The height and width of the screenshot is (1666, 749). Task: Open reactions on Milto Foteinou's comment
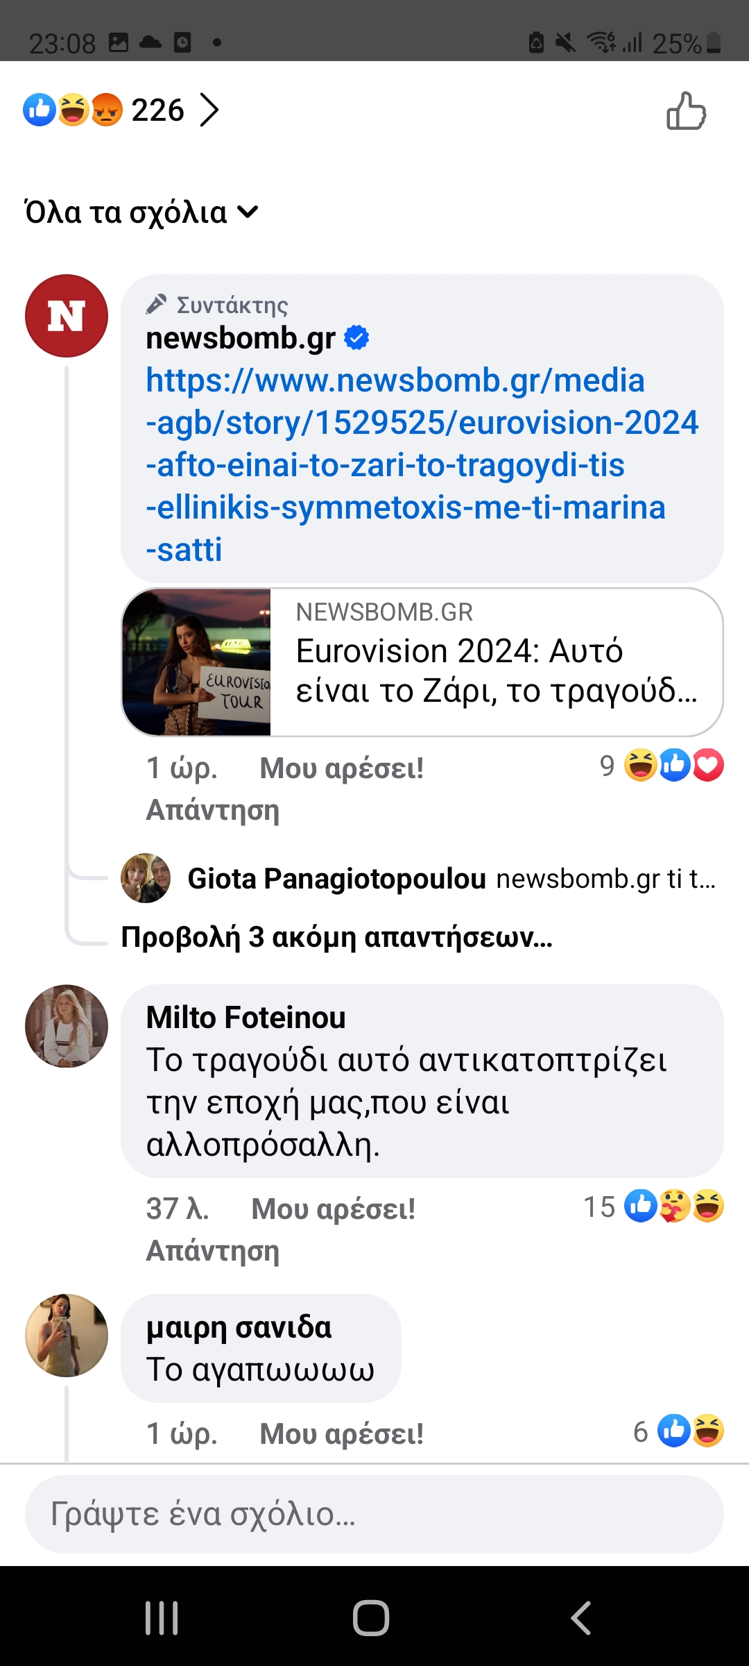coord(654,1206)
